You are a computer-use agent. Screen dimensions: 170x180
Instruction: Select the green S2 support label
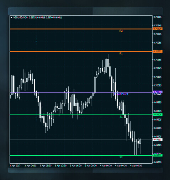[x=121, y=157]
